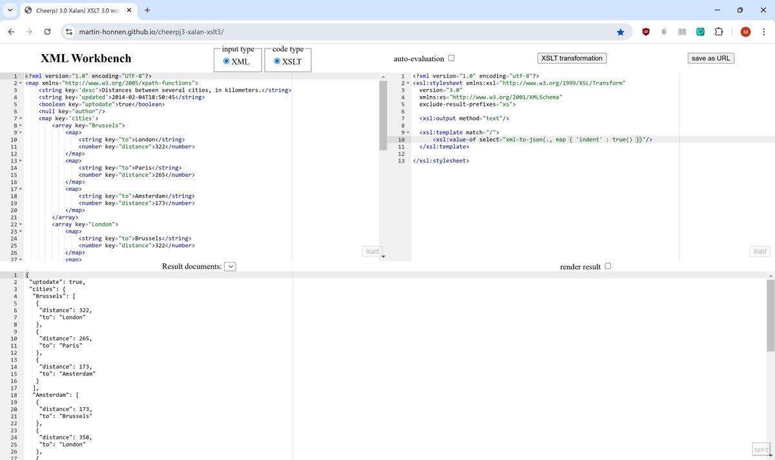This screenshot has height=460, width=775.
Task: Click result pane scrollbar thumb
Action: (770, 315)
